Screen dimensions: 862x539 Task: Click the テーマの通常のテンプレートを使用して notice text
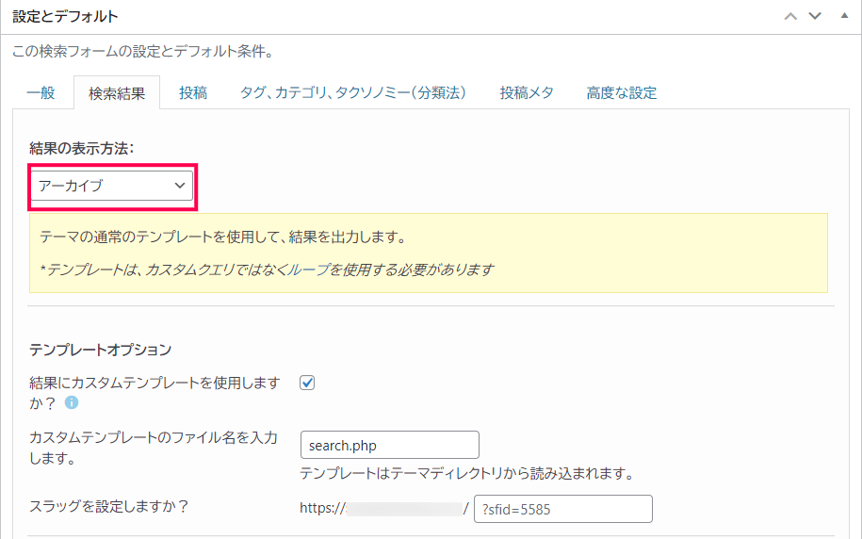point(223,237)
